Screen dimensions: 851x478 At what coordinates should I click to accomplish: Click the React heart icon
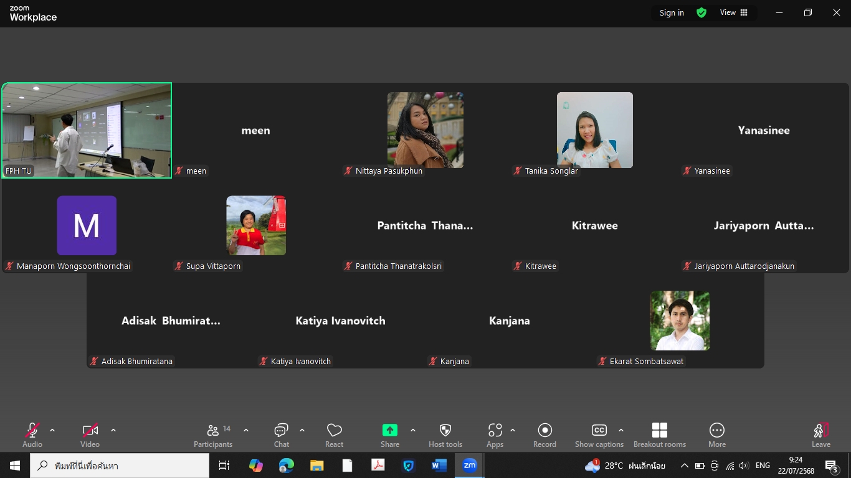click(x=334, y=434)
